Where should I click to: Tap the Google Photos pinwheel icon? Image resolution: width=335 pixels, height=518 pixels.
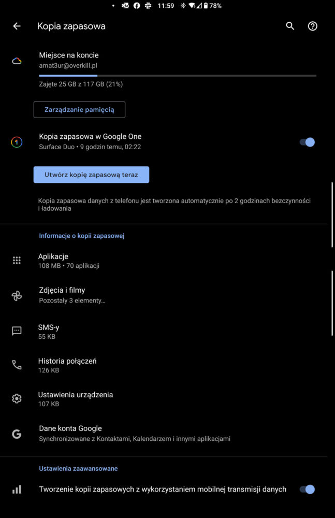click(17, 296)
